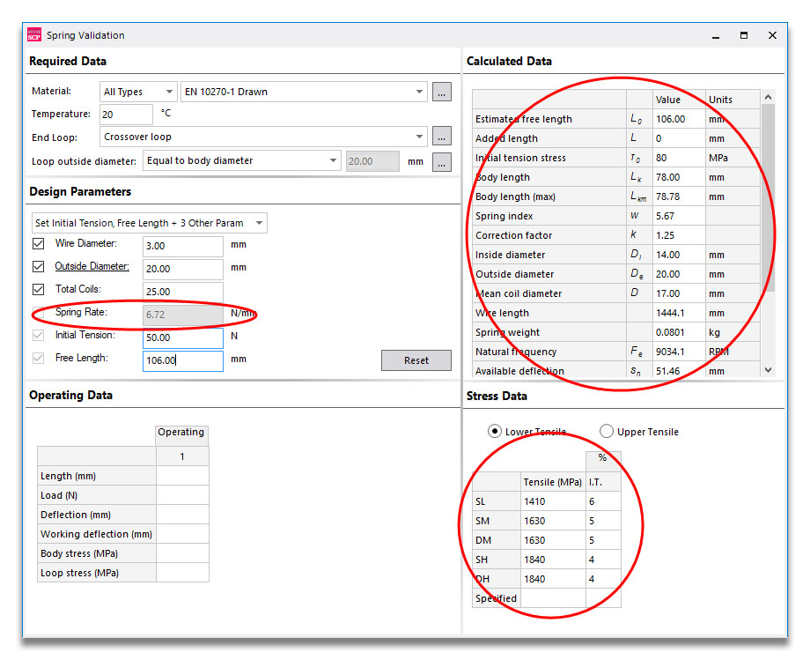Select the Lower Tensile radio button
Image resolution: width=810 pixels, height=660 pixels.
click(x=495, y=431)
